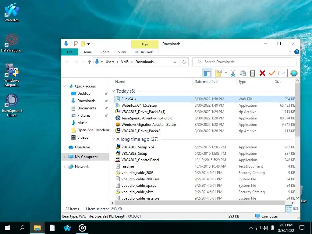Click the new folder view toolbar icon
Image resolution: width=312 pixels, height=234 pixels.
[218, 73]
